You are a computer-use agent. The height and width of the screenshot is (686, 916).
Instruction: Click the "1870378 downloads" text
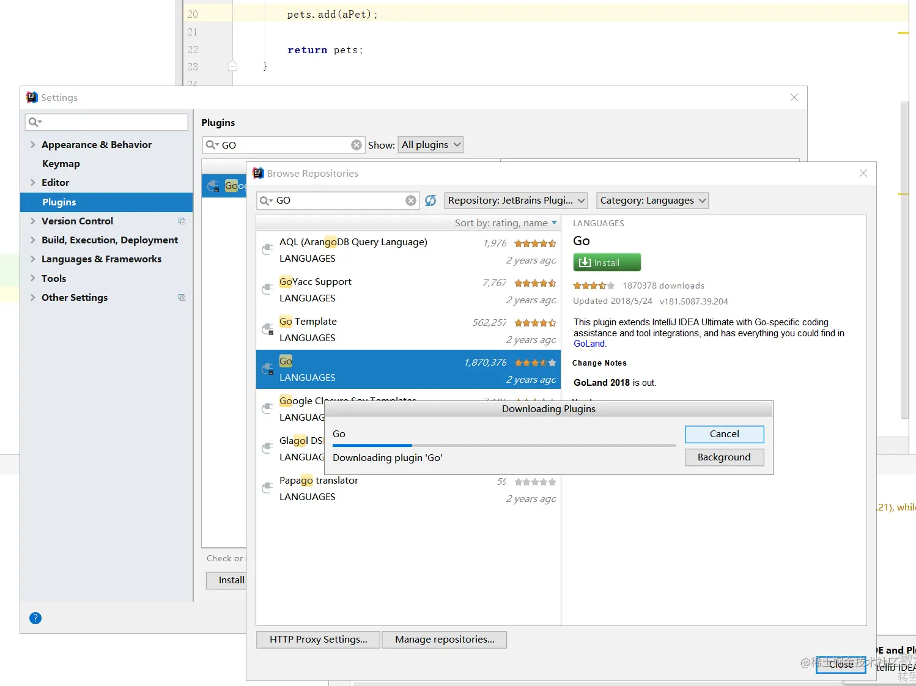[x=663, y=286]
